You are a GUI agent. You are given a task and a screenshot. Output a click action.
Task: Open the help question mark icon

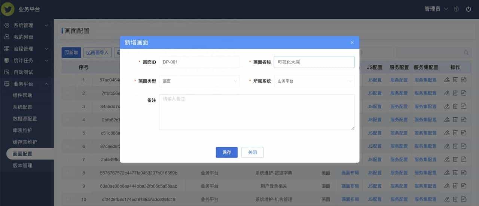(x=456, y=9)
